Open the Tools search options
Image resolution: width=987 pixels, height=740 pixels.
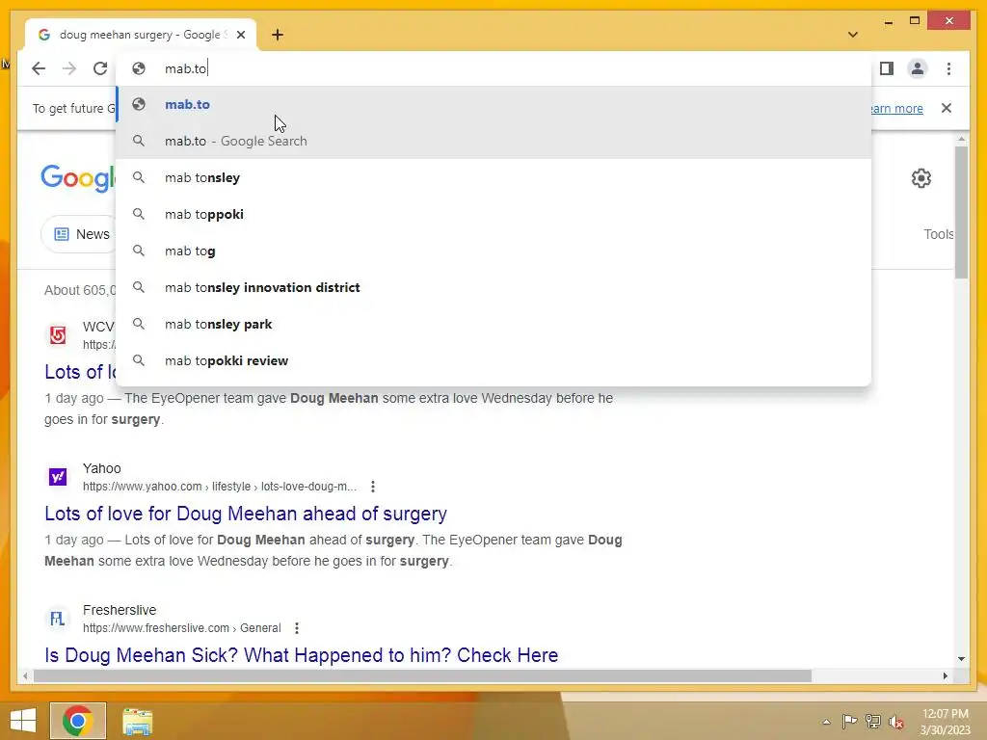point(939,234)
